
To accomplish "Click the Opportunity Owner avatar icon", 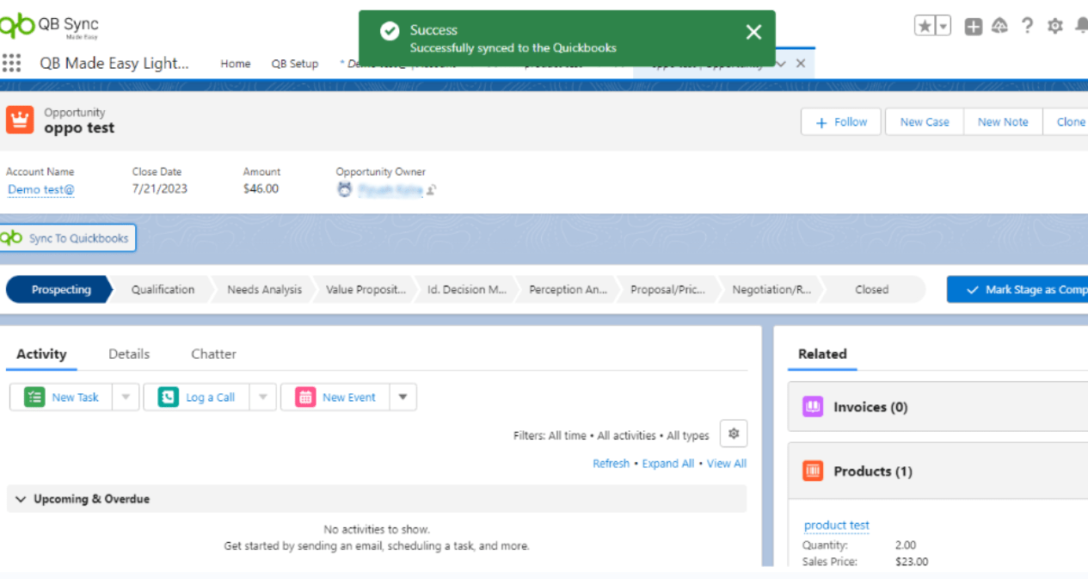I will [345, 189].
